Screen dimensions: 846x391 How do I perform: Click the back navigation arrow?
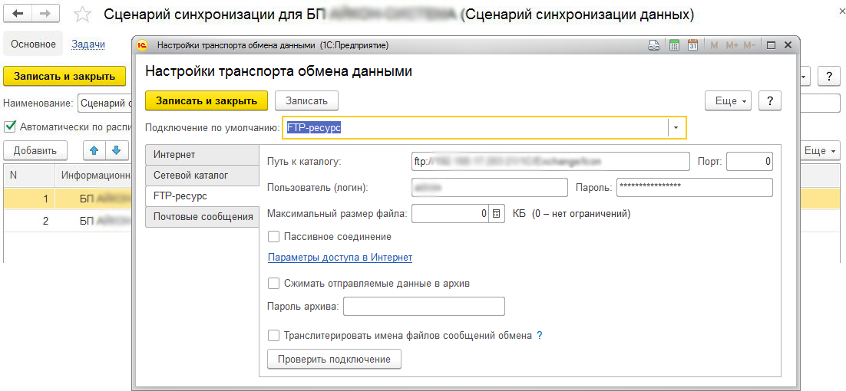pyautogui.click(x=18, y=15)
